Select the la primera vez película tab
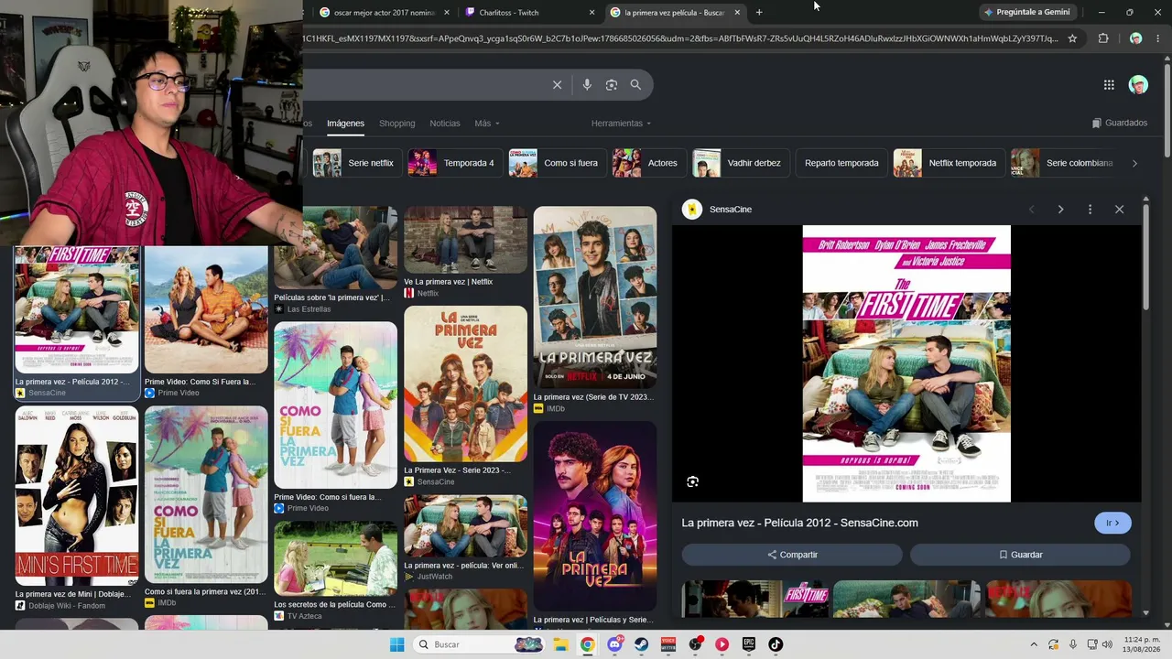The height and width of the screenshot is (659, 1172). coord(674,13)
